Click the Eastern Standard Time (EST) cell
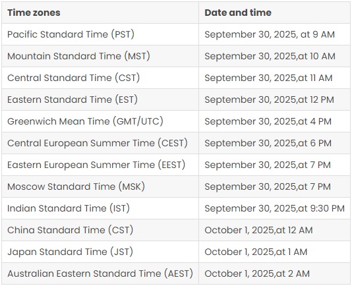This screenshot has height=286, width=352. tap(100, 100)
